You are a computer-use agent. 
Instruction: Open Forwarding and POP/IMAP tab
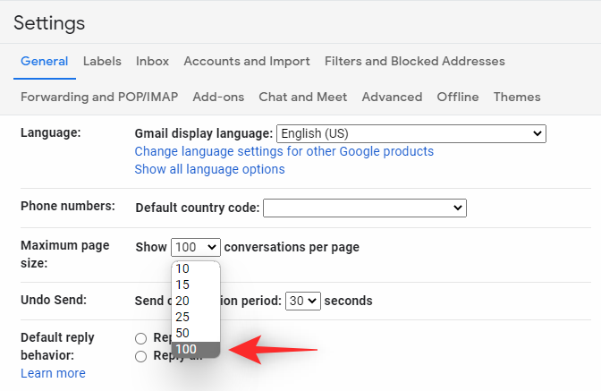(98, 97)
